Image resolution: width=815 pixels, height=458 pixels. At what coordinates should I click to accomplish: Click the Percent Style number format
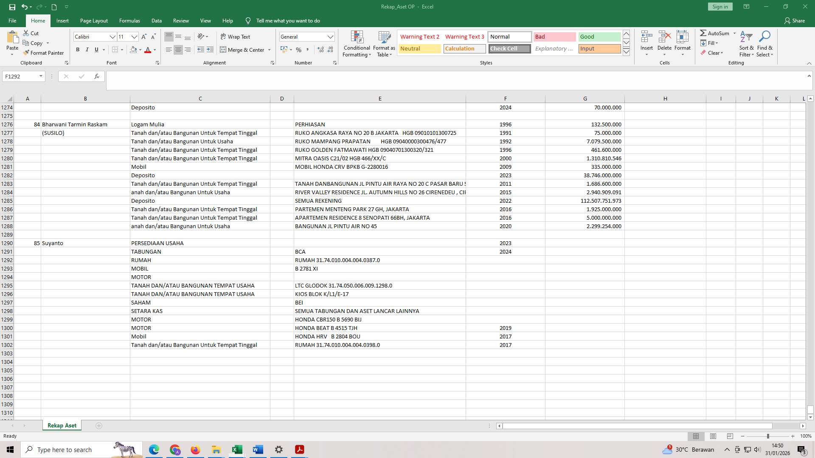(298, 50)
